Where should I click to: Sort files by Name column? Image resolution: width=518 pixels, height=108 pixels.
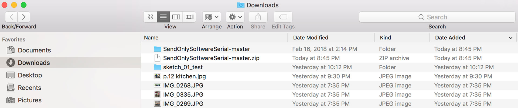(214, 38)
